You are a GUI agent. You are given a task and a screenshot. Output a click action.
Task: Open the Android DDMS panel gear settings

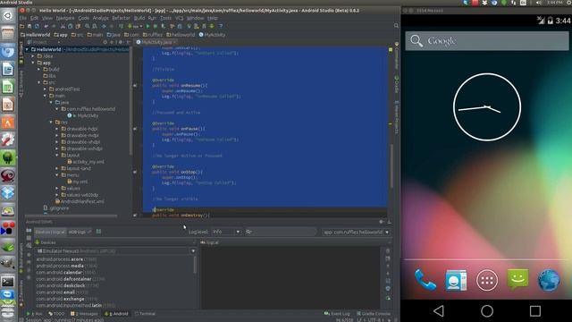pos(382,222)
